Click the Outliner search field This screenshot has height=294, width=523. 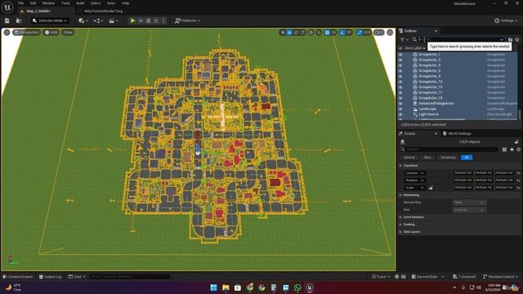pos(458,40)
